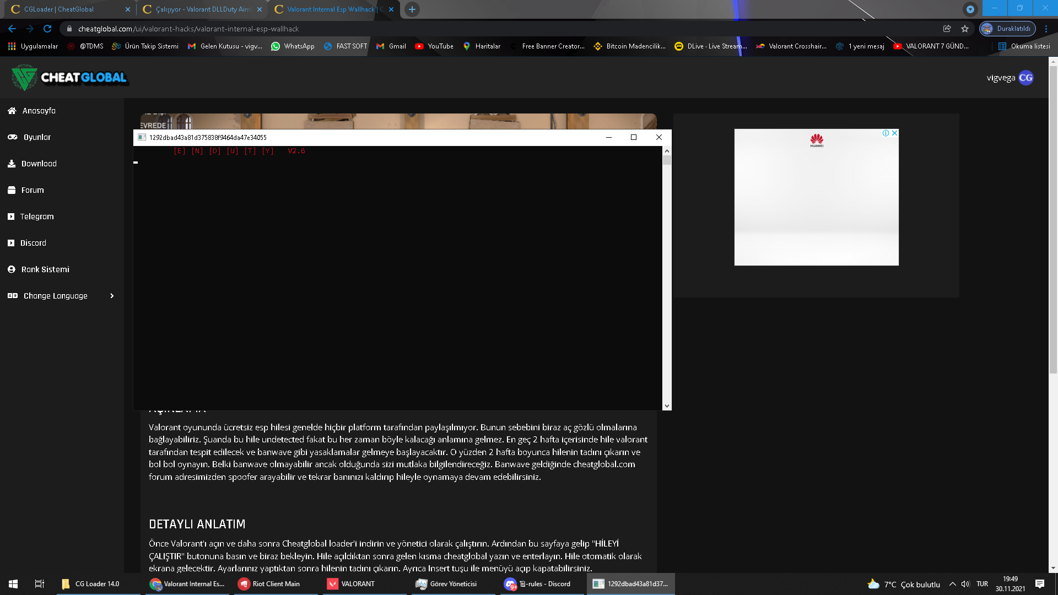
Task: Open Oyunlar from the sidebar
Action: pos(37,137)
